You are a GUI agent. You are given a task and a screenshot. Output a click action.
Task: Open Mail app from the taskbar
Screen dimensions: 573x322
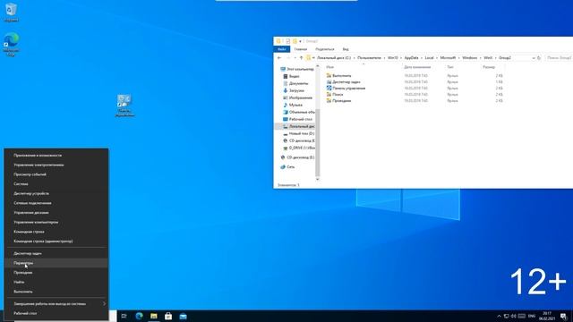pos(183,316)
